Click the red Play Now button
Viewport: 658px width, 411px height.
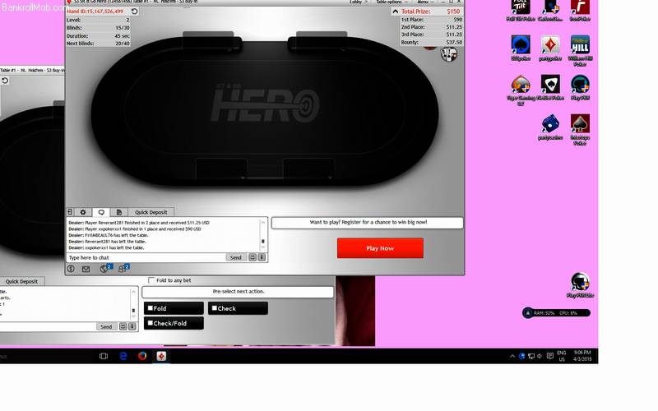coord(380,248)
